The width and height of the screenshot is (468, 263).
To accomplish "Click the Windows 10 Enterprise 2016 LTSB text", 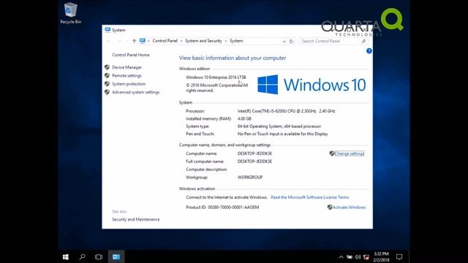I will coord(216,77).
